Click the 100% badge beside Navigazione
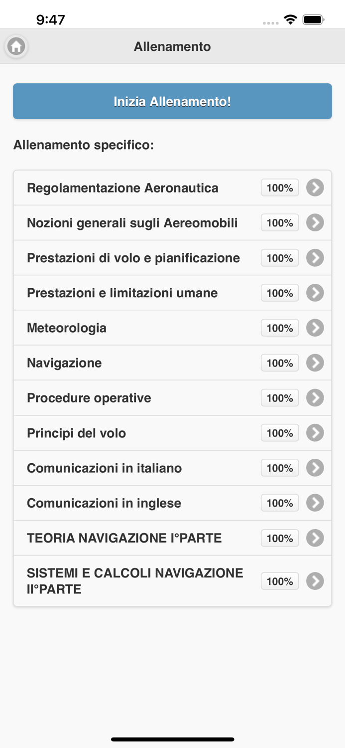The image size is (345, 748). (x=279, y=363)
